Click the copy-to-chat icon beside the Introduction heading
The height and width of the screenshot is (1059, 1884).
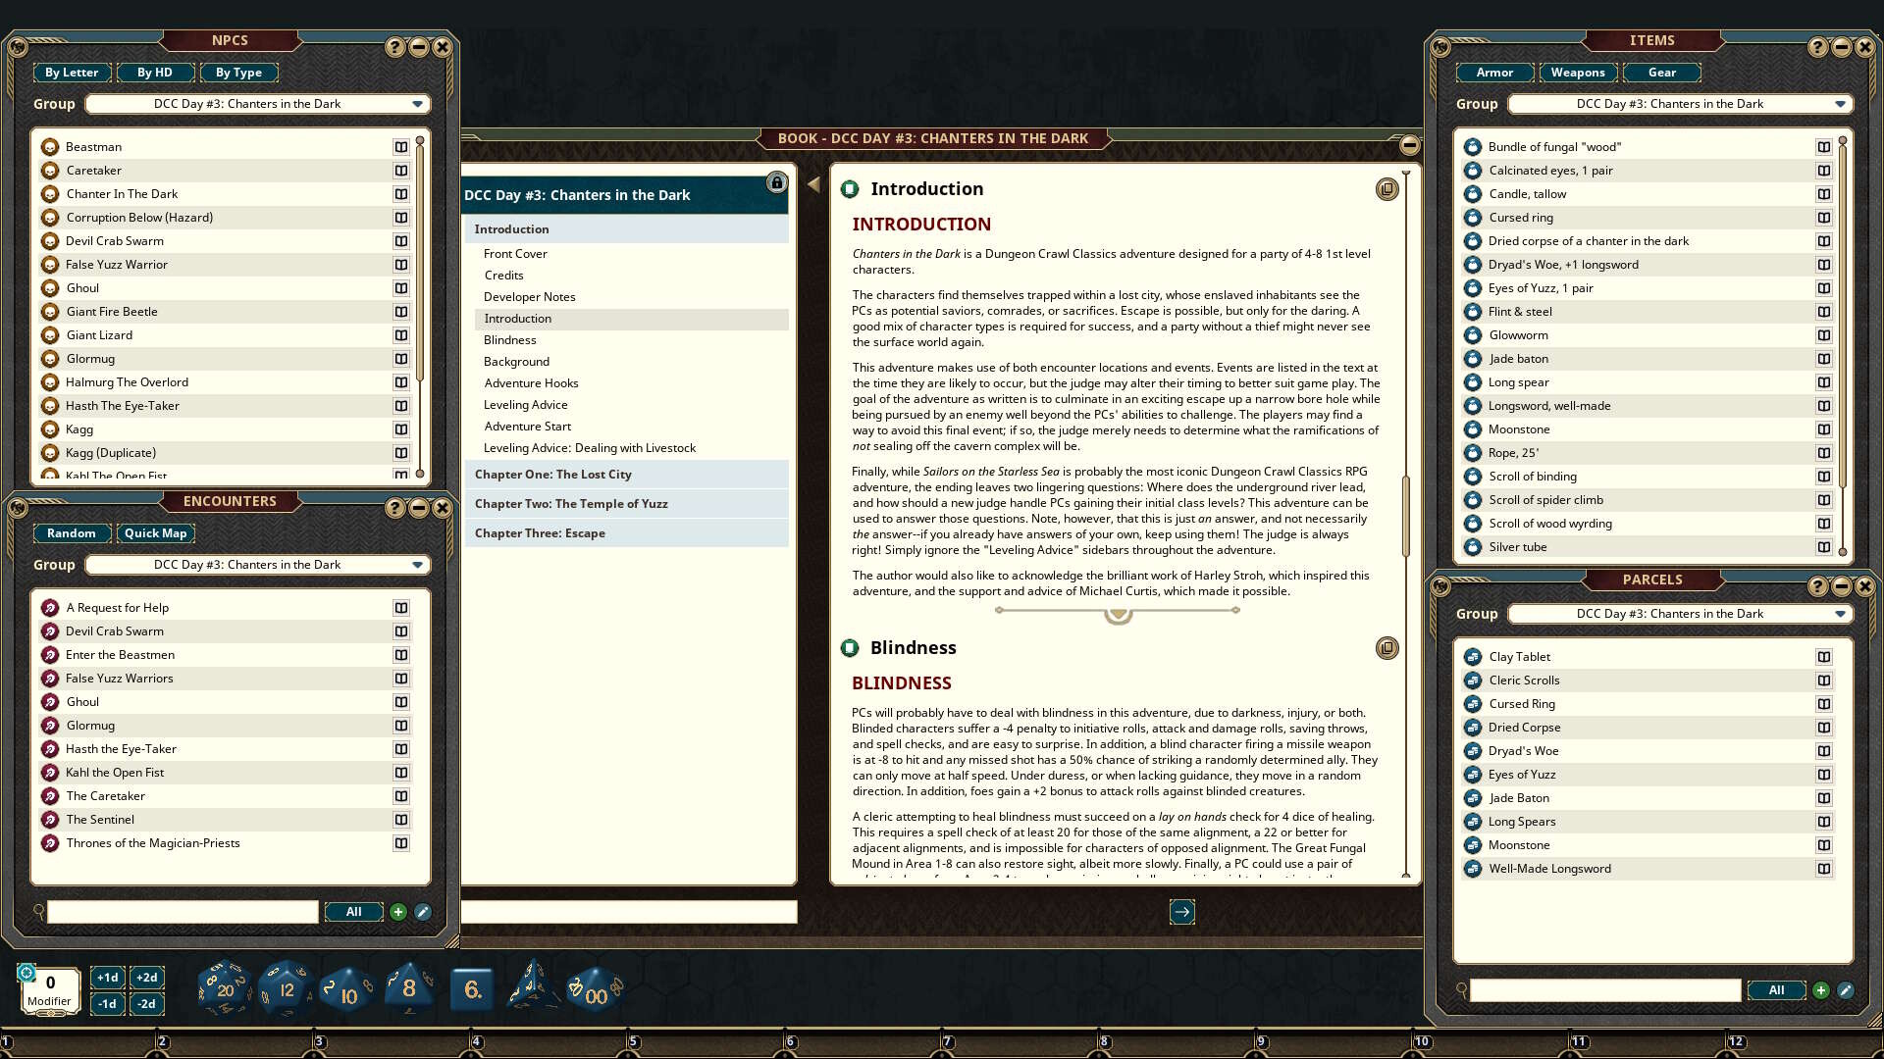click(1387, 189)
